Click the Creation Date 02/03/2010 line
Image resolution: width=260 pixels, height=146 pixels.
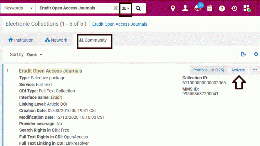tap(58, 111)
